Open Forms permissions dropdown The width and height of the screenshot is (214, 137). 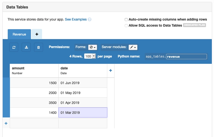click(93, 47)
